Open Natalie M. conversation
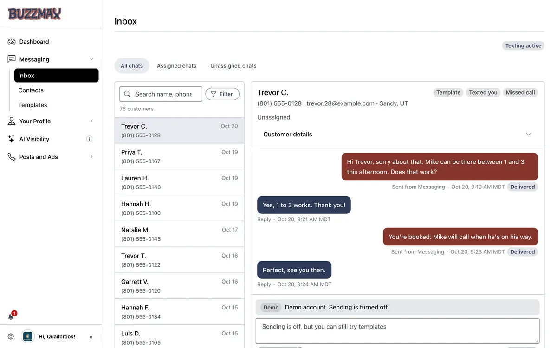The width and height of the screenshot is (557, 348). point(180,234)
